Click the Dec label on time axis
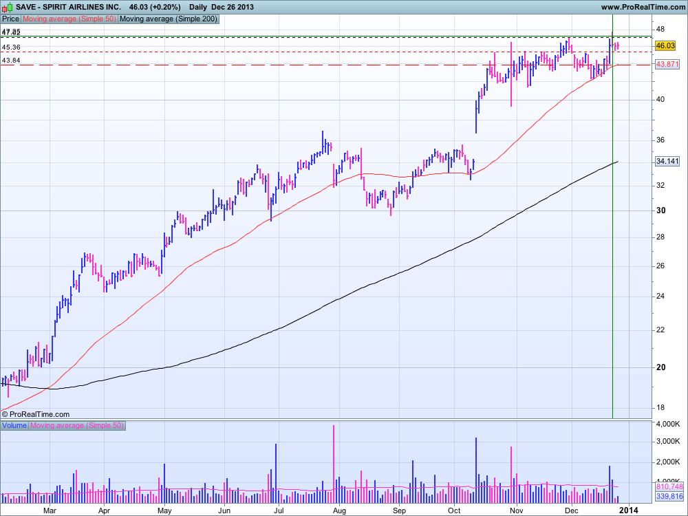The height and width of the screenshot is (516, 688). 571,510
